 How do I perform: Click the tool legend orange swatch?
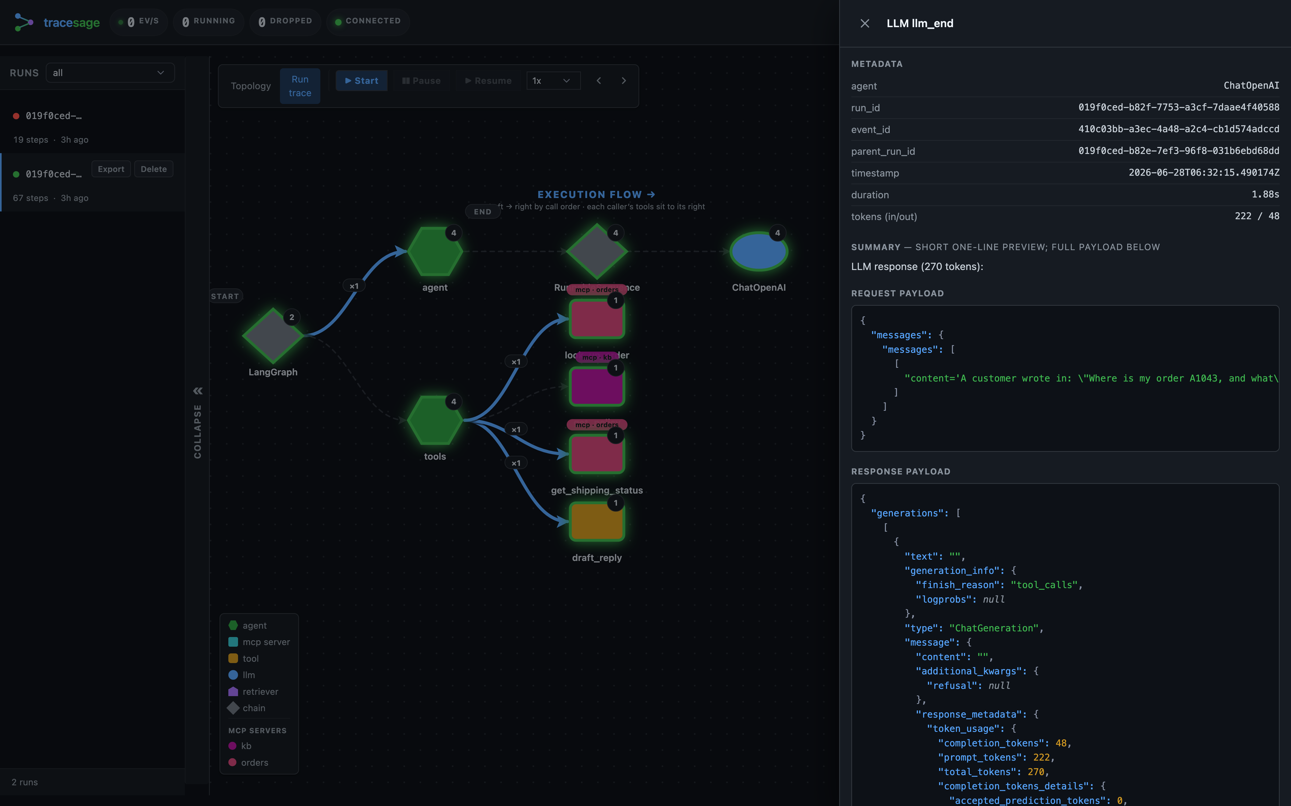coord(233,658)
